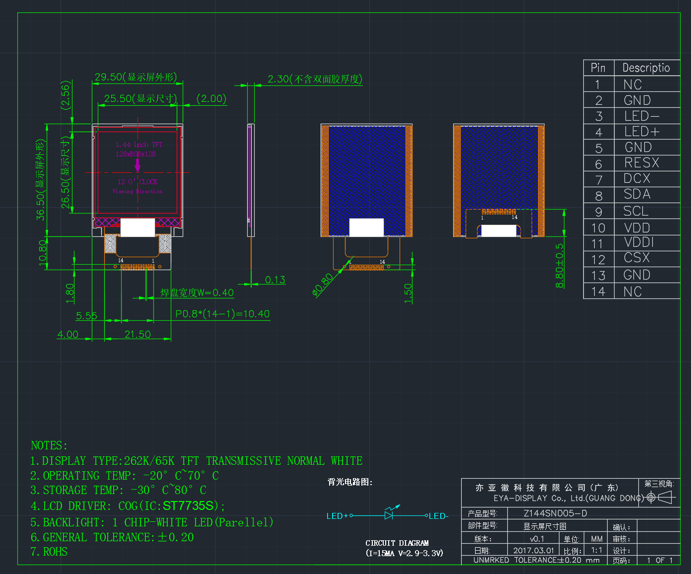Click note 3 about STORAGE TEMP
This screenshot has width=691, height=574.
click(118, 490)
